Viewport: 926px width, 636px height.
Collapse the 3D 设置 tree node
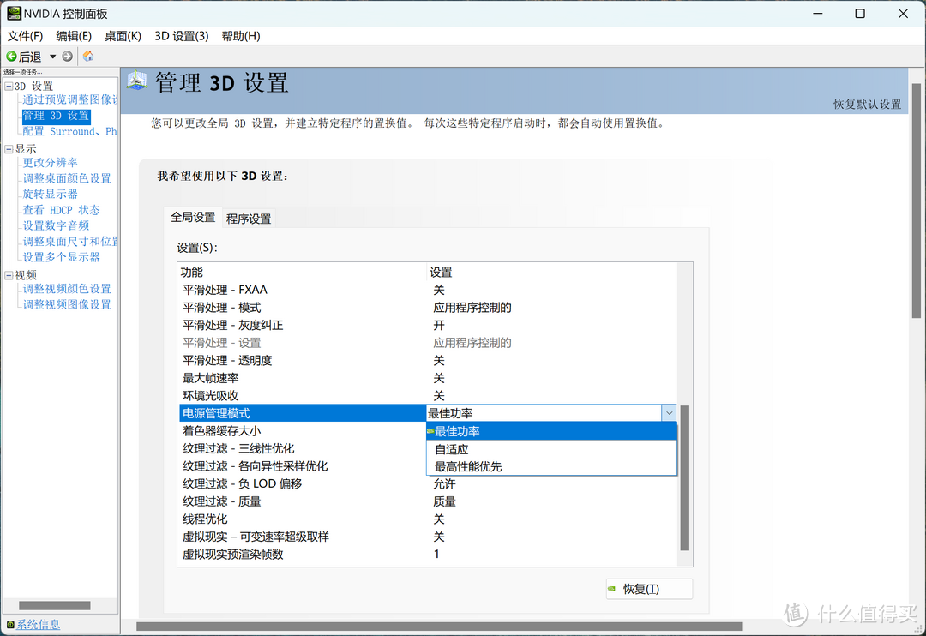tap(9, 87)
